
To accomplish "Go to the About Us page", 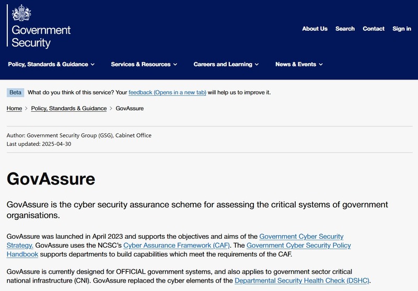I will tap(315, 29).
